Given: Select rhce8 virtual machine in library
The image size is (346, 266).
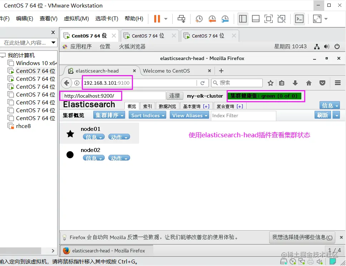Looking at the screenshot, I should (19, 126).
